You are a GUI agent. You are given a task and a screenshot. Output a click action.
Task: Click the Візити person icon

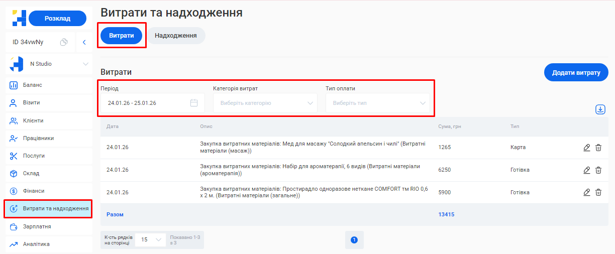pos(14,103)
